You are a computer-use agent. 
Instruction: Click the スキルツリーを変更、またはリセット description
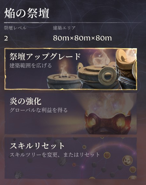(55, 155)
